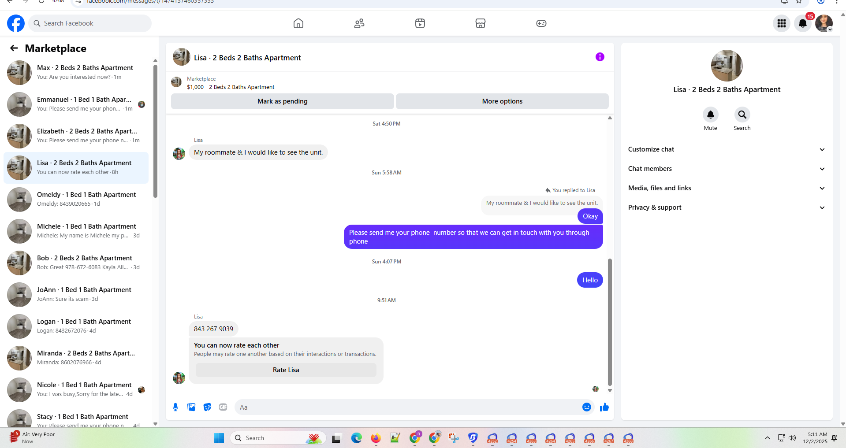This screenshot has width=846, height=448.
Task: Click More options button
Action: pos(502,101)
